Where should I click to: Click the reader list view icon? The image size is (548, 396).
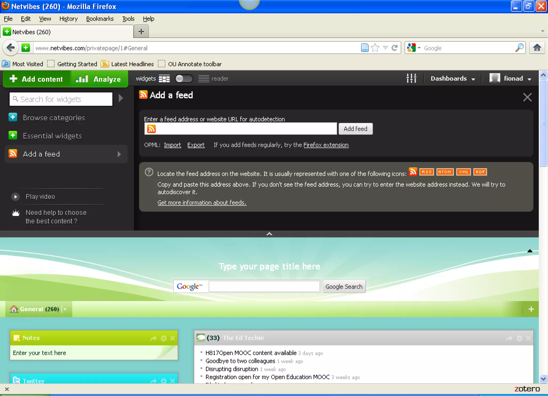[x=204, y=79]
